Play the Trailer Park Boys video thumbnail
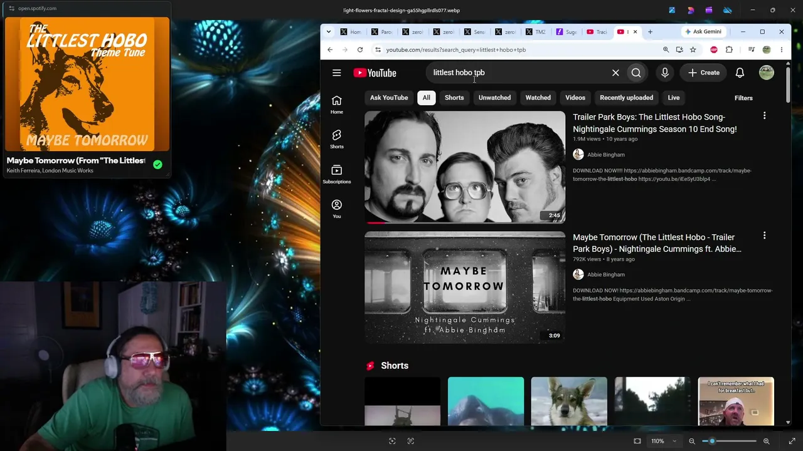Screen dimensions: 803x451 (465, 167)
